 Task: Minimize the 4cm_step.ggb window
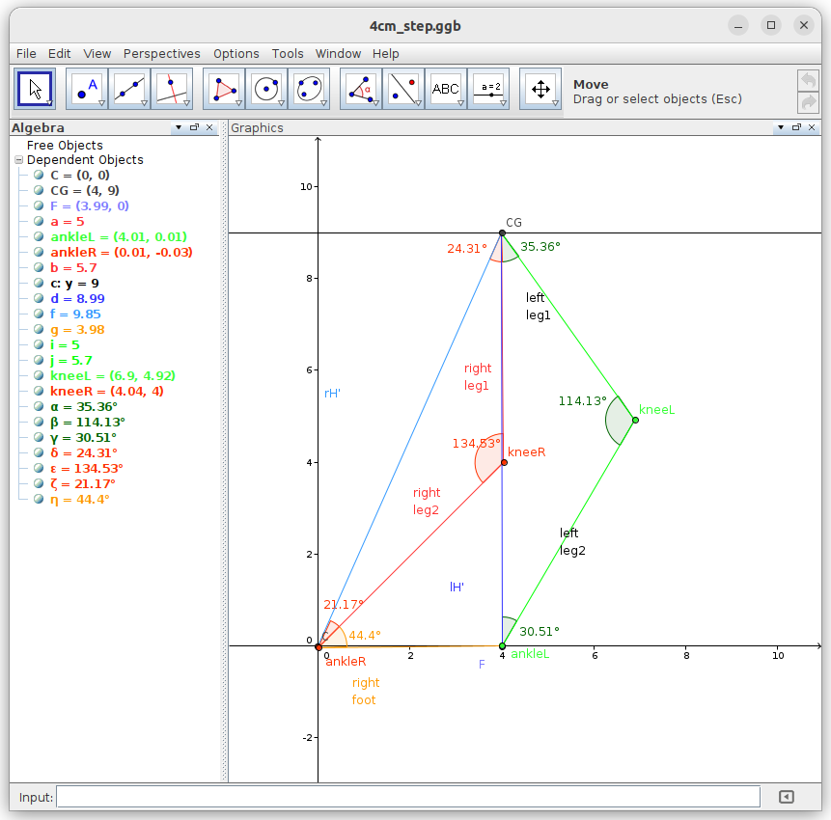[x=738, y=25]
